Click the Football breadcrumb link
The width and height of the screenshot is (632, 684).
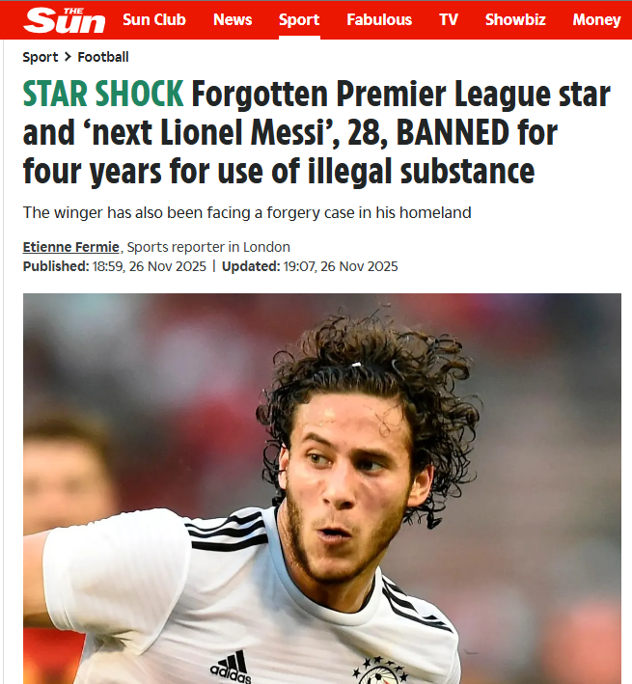point(103,57)
